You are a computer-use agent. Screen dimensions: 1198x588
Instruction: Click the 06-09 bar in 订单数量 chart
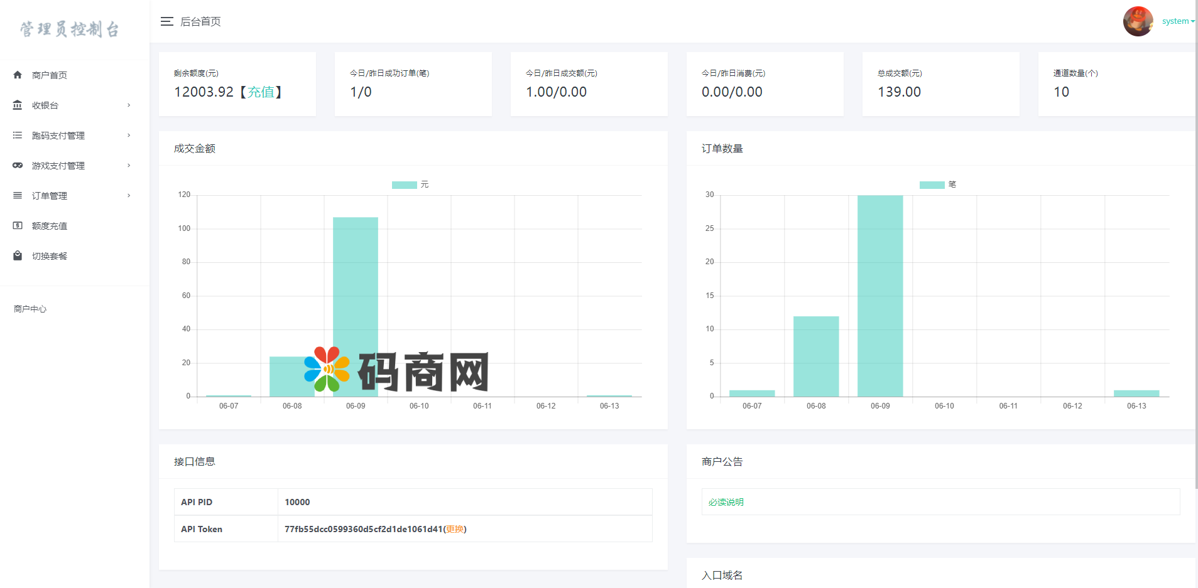tap(879, 295)
